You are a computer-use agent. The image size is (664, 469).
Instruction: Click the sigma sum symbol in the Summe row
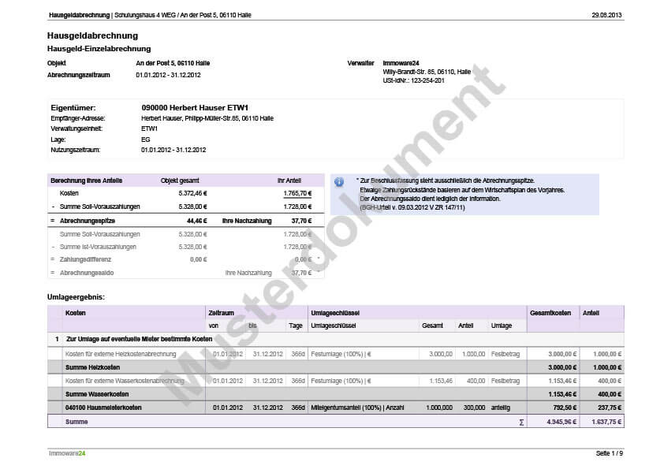coord(520,422)
